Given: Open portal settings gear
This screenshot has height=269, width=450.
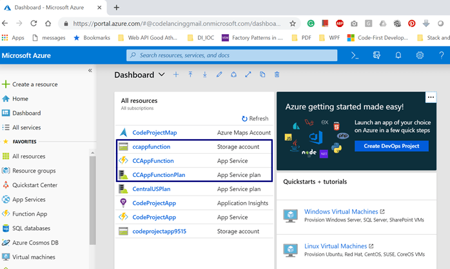Looking at the screenshot, I should point(420,55).
